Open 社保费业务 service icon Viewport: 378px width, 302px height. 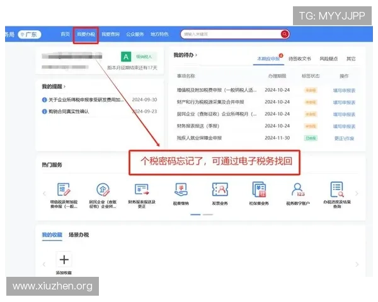259,189
